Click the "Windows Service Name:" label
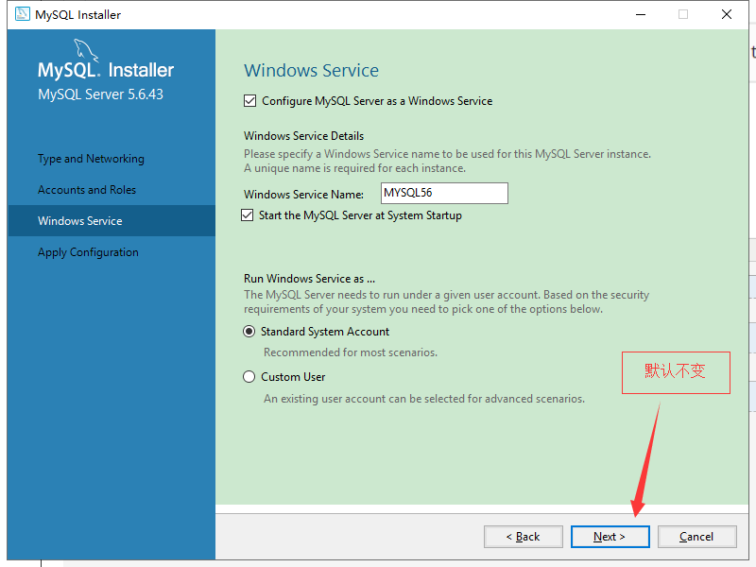Viewport: 756px width, 567px height. 303,195
